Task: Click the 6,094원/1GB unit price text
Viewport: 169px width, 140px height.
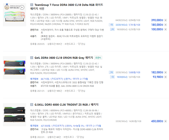Action: point(134,20)
